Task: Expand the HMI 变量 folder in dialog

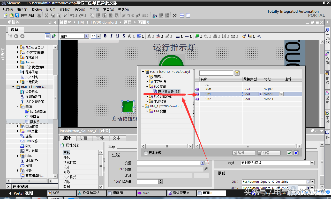Action: point(147,111)
